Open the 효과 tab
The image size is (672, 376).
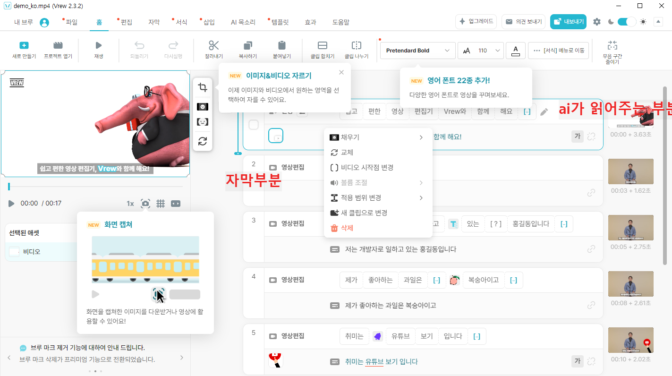point(310,22)
